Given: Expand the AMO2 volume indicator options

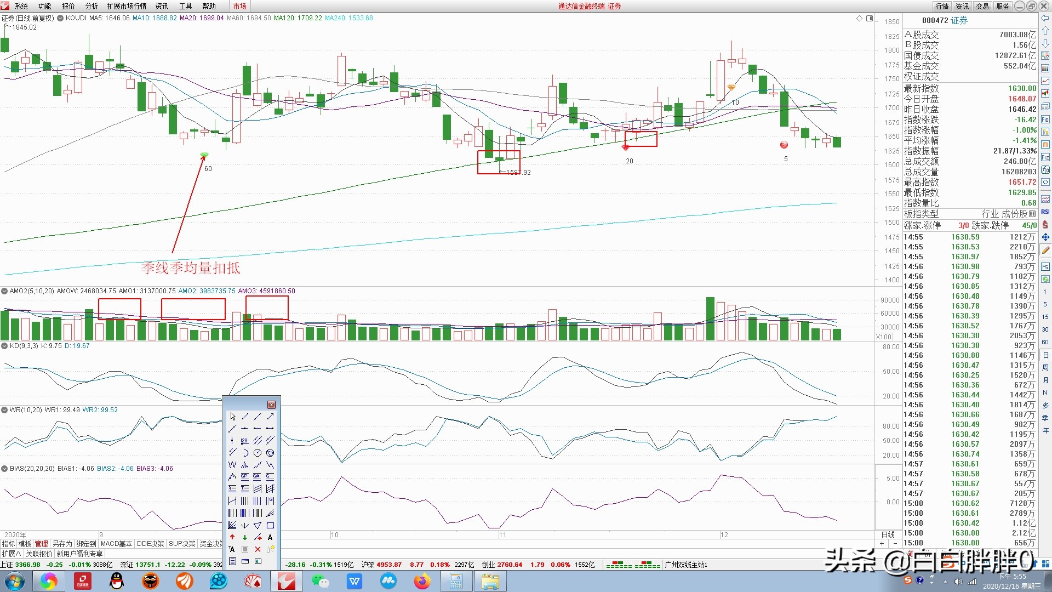Looking at the screenshot, I should point(4,291).
